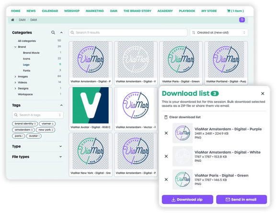Remove ViaMar Amsterdam White from download list
The image size is (276, 213).
pyautogui.click(x=166, y=157)
